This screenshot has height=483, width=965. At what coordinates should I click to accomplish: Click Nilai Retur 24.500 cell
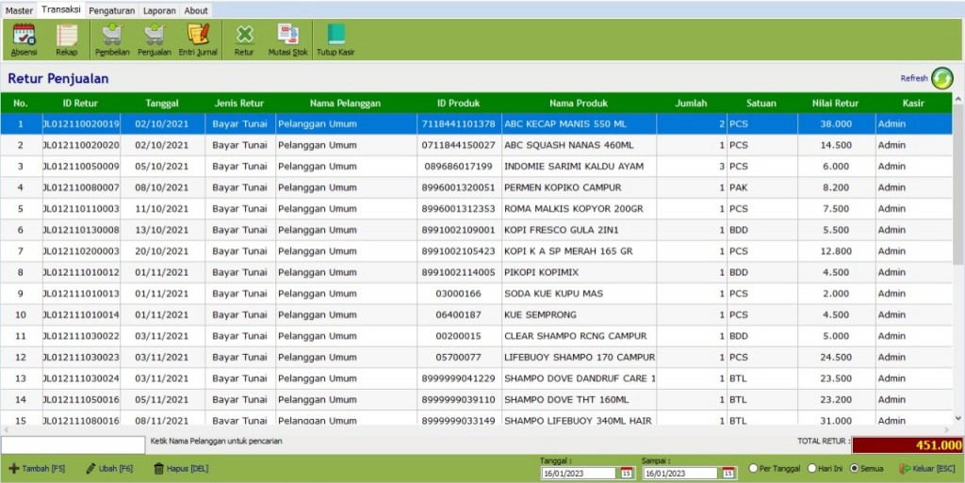pos(836,357)
